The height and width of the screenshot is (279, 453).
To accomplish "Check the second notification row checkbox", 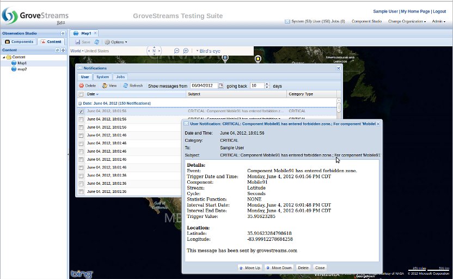I will (x=81, y=119).
